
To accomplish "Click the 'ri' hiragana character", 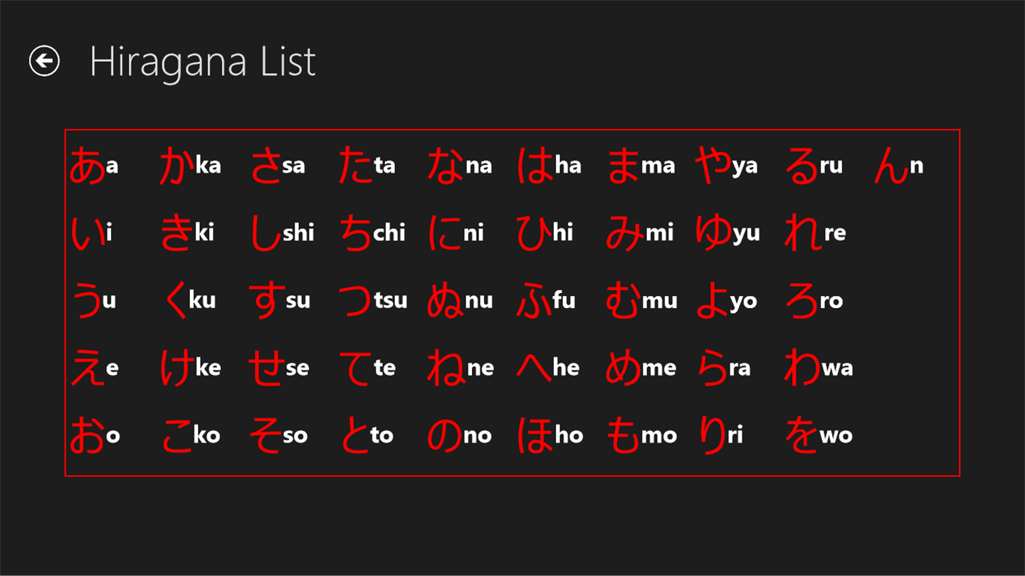I will tap(712, 435).
